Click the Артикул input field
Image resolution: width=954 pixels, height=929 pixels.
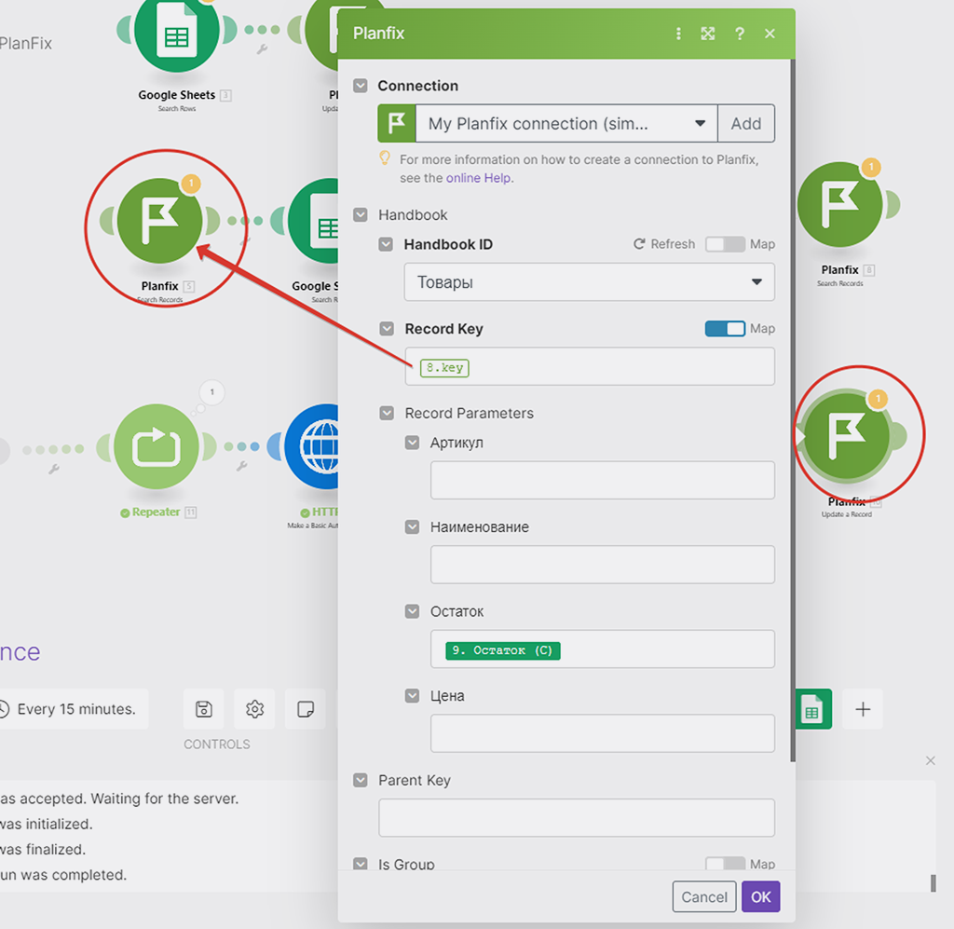[x=603, y=480]
